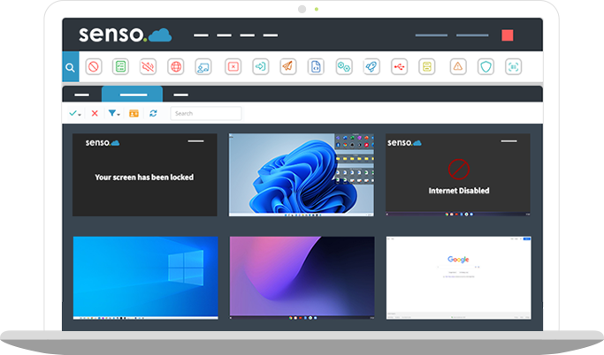Select the purple gradient Chromebook desktop thumbnail
Viewport: 604px width, 355px height.
302,277
